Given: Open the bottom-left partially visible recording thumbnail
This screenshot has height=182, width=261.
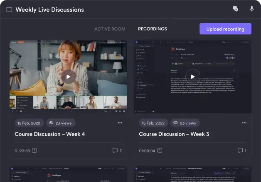Looking at the screenshot, I should [x=68, y=175].
